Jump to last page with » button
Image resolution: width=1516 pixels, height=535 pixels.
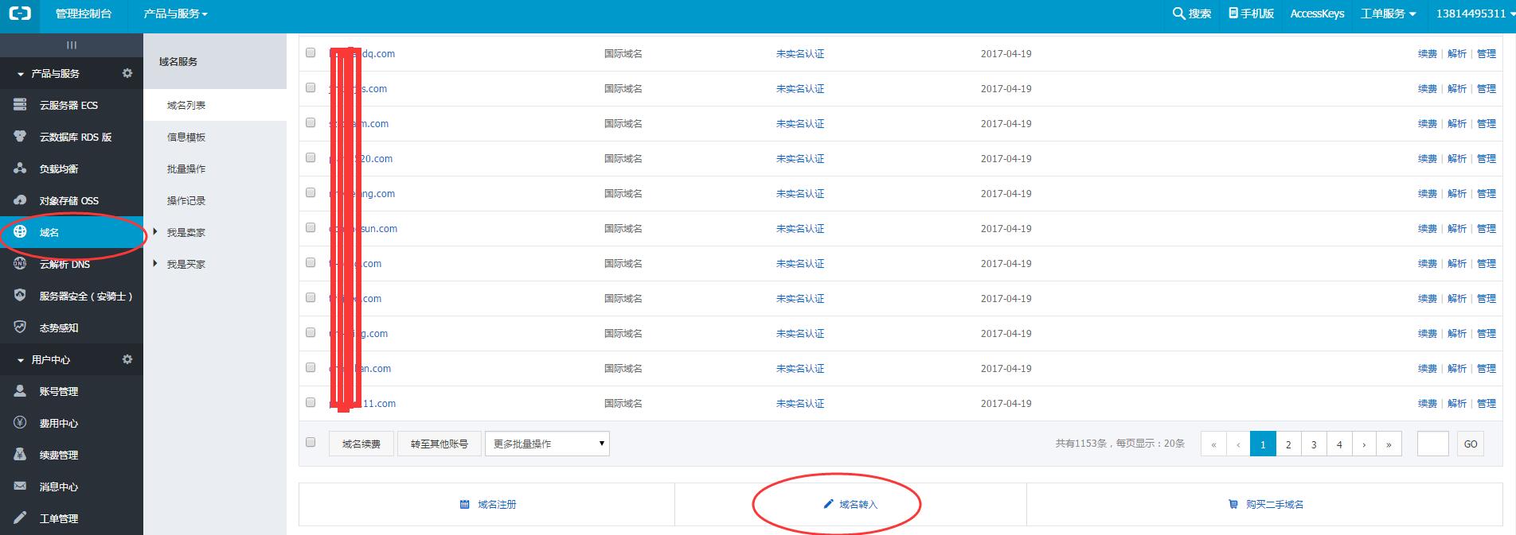click(x=1389, y=444)
